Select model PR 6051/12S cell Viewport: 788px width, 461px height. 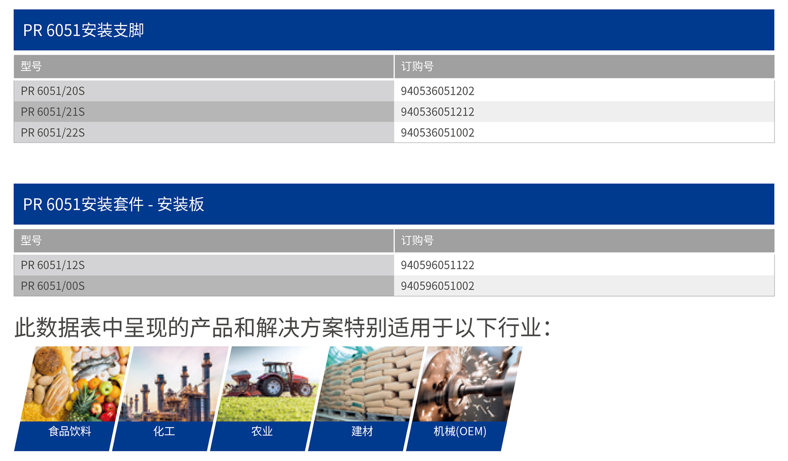53,265
